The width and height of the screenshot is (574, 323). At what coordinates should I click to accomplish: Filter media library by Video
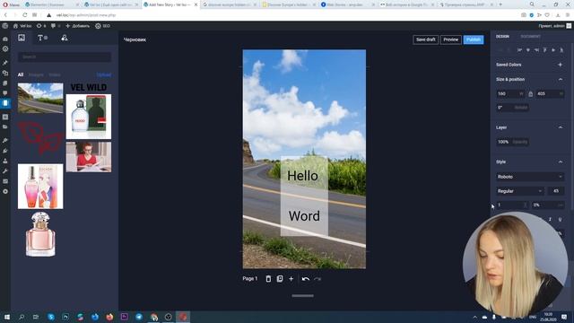tap(55, 74)
